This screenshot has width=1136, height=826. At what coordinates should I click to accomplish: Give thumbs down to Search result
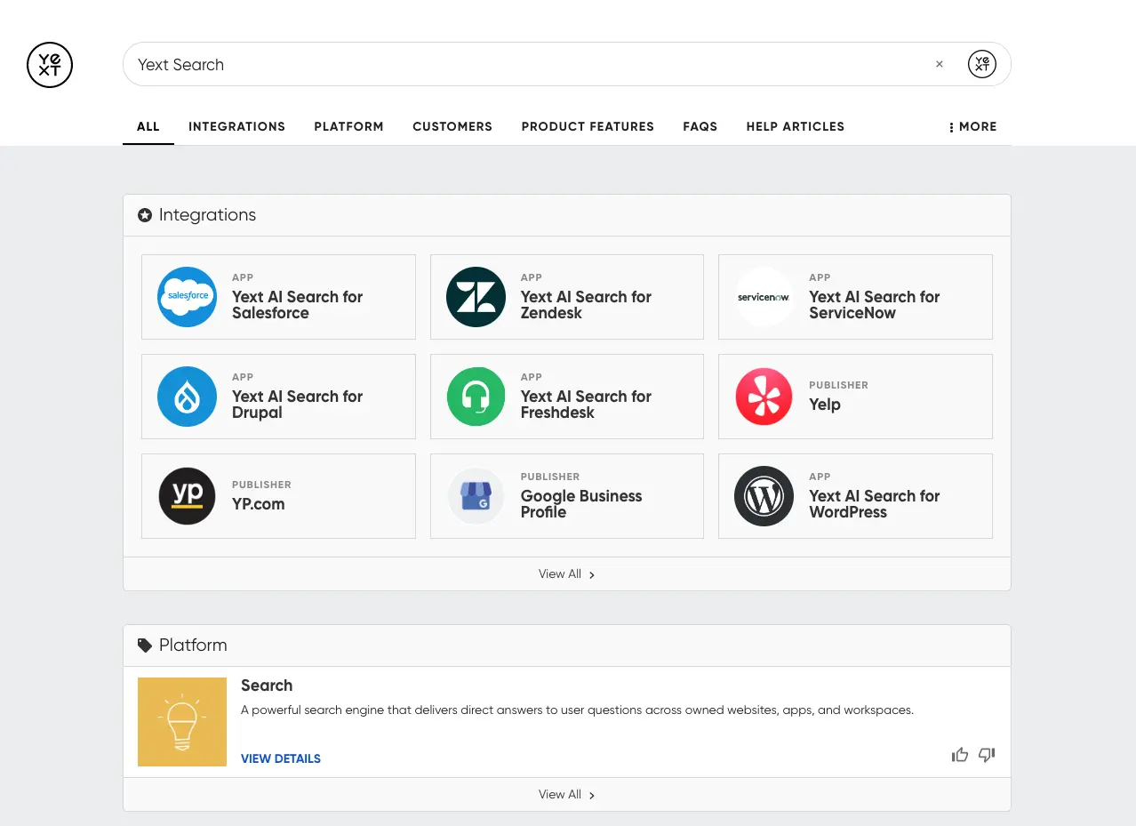tap(987, 755)
